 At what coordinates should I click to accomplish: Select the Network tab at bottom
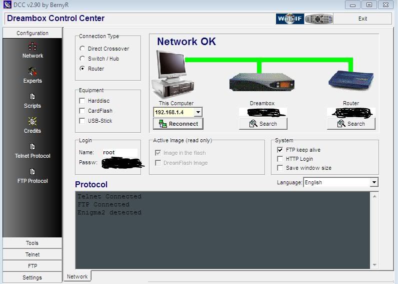(x=77, y=276)
